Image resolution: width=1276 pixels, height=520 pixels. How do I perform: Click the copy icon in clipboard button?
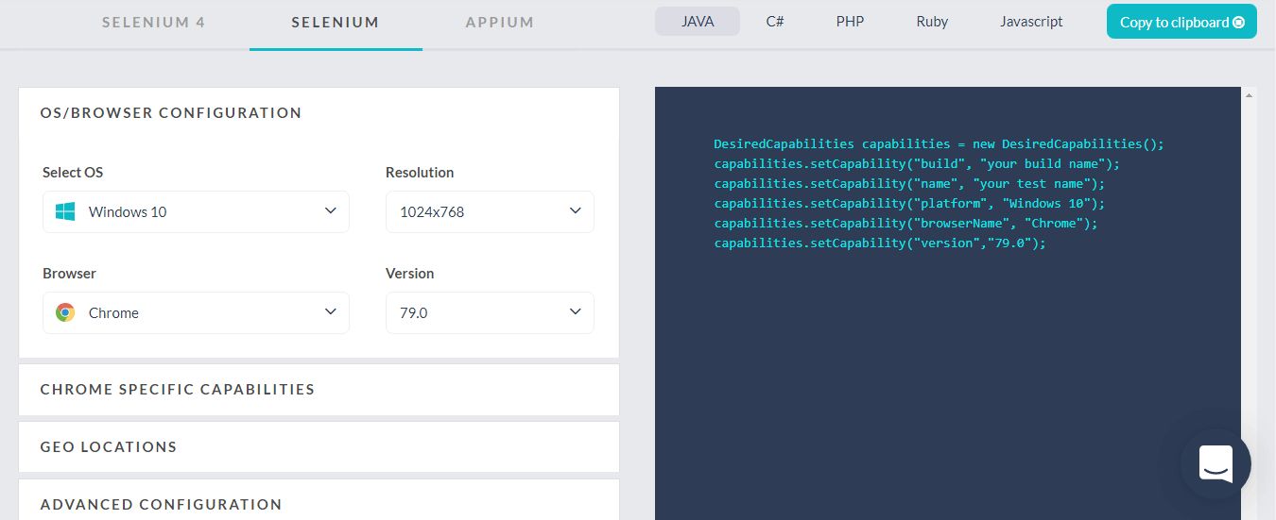(x=1239, y=23)
